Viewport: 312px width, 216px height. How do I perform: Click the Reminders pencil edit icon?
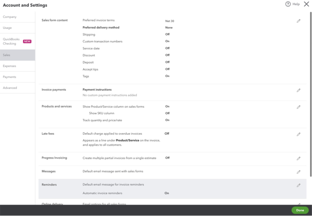299,185
